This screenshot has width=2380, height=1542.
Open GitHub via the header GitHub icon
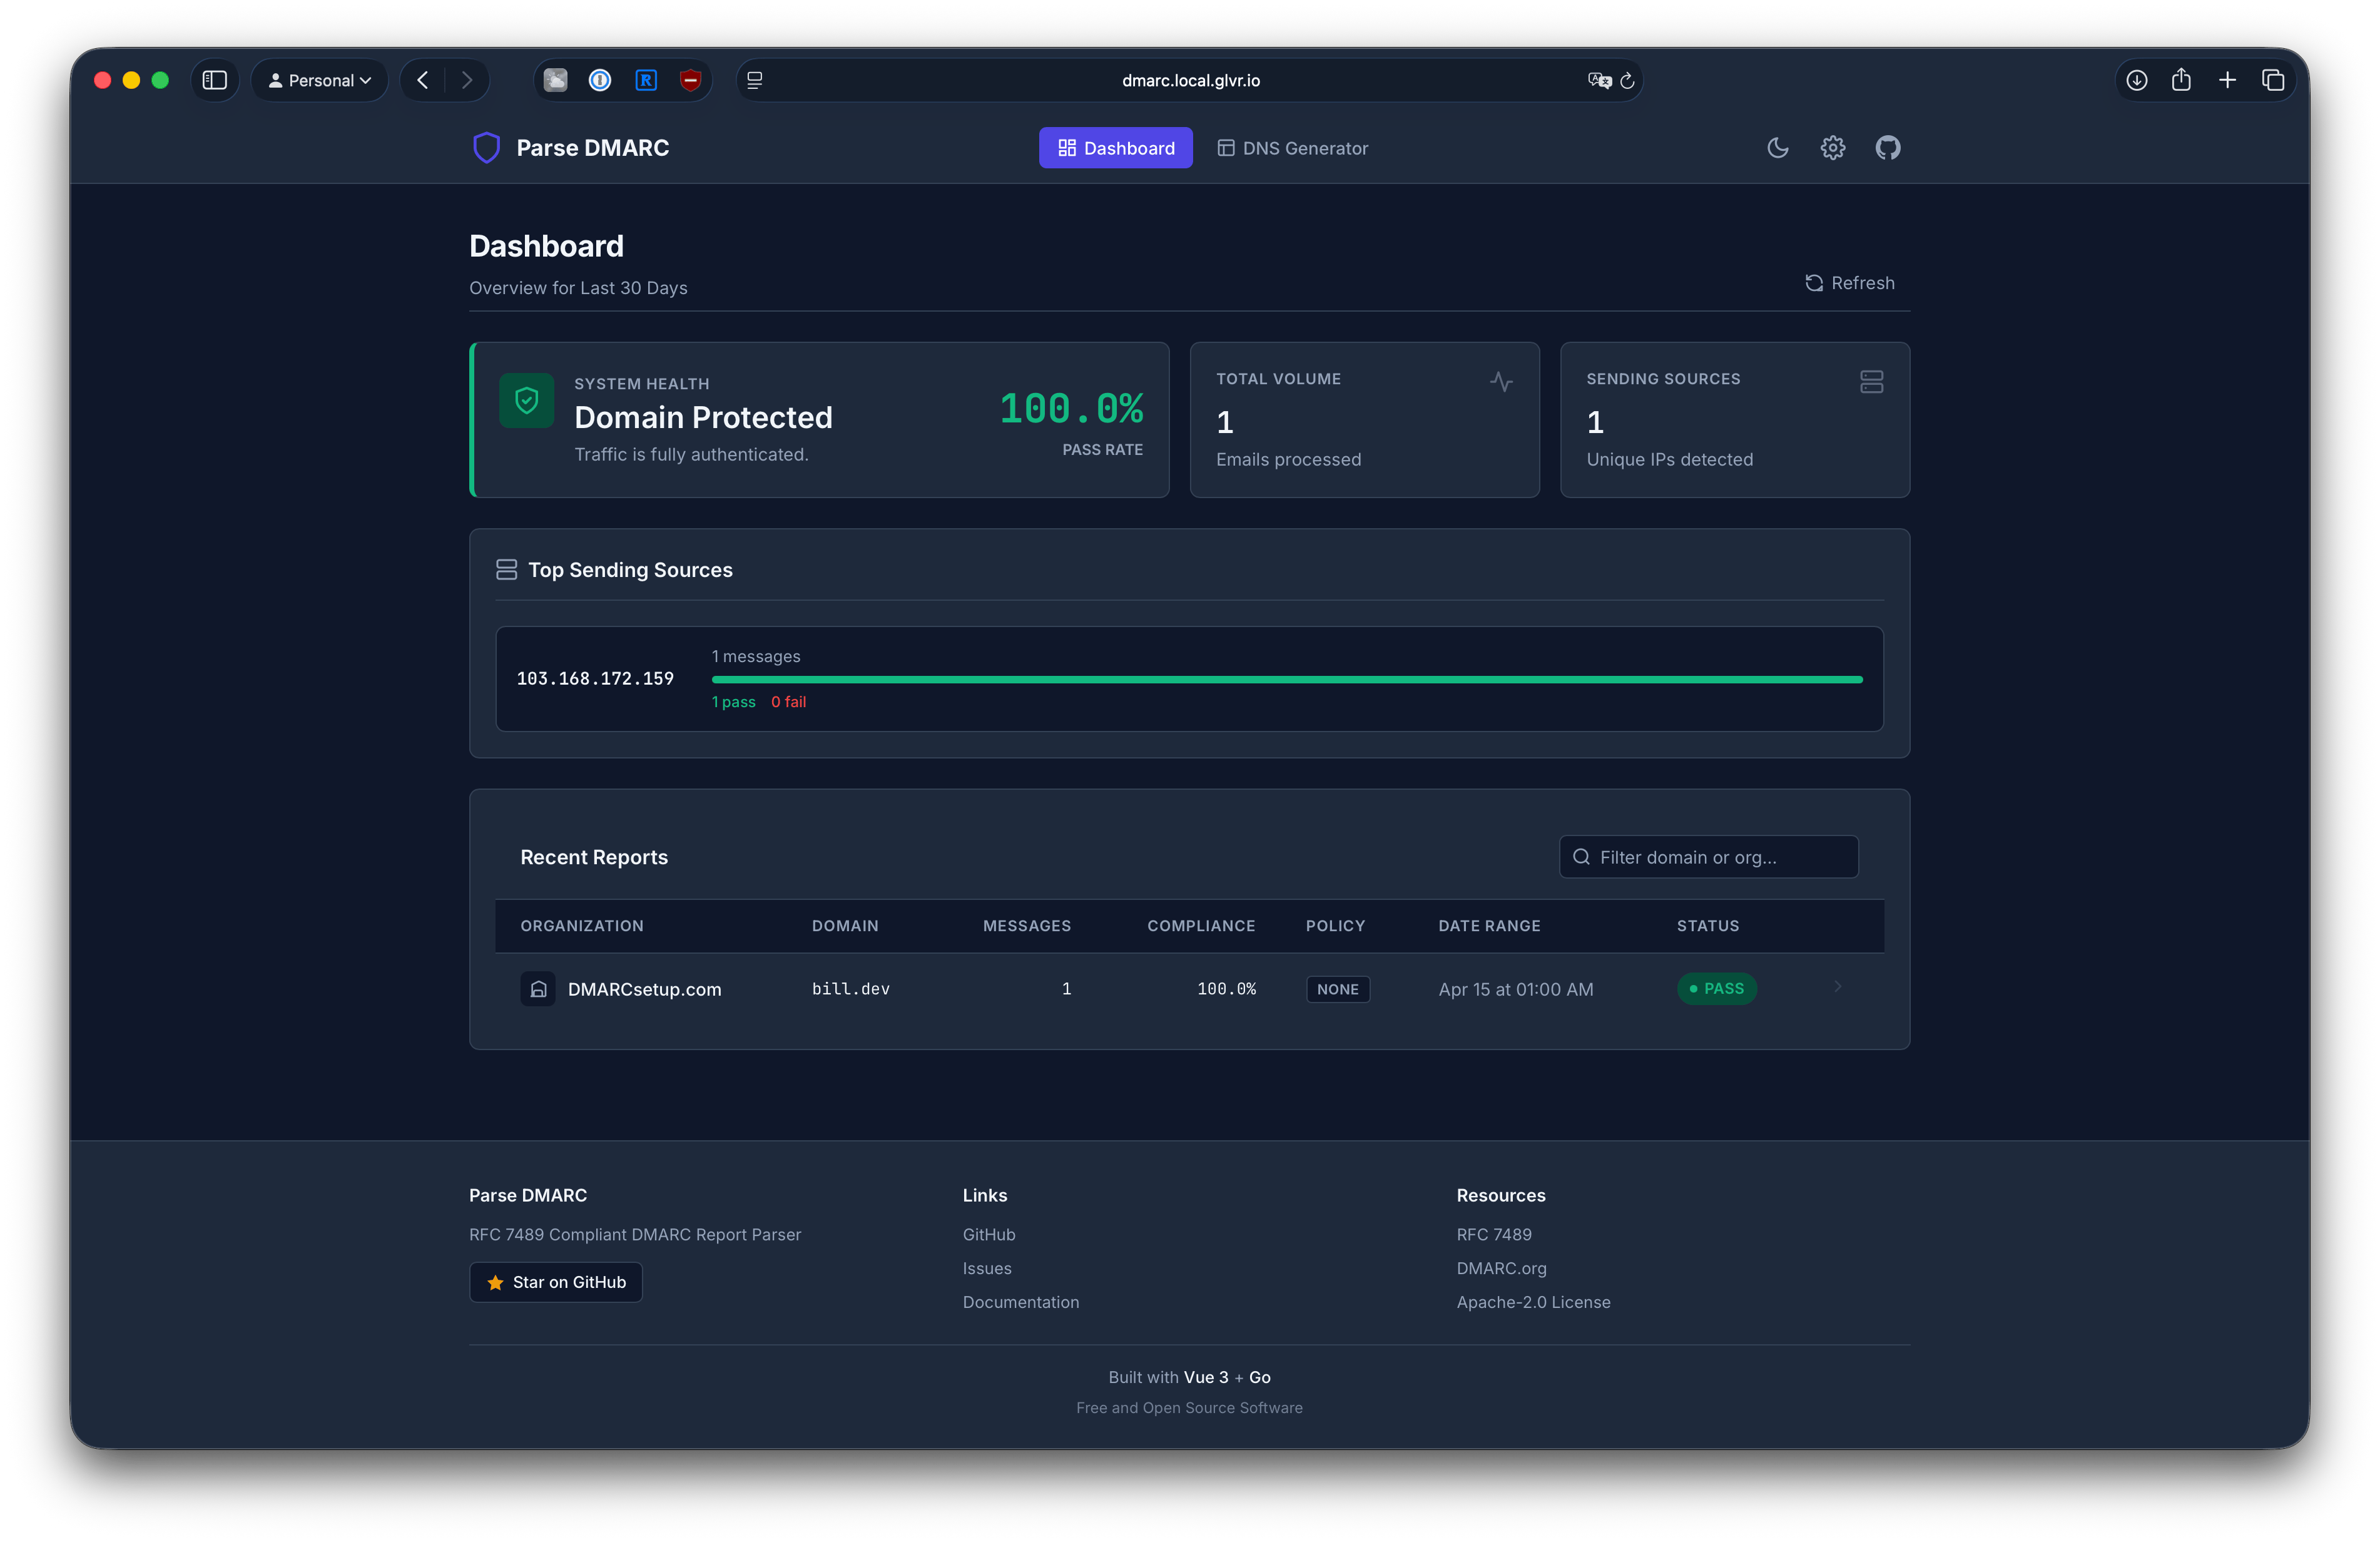(x=1888, y=147)
